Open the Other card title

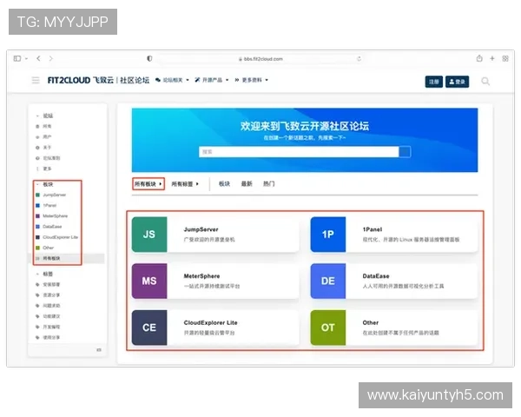[371, 322]
